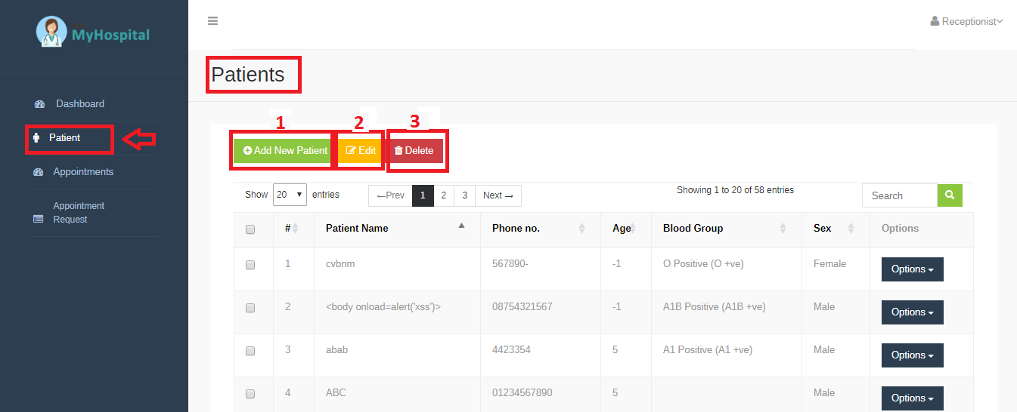Screen dimensions: 1017x412
Task: Sort by Sex column arrows
Action: click(851, 228)
